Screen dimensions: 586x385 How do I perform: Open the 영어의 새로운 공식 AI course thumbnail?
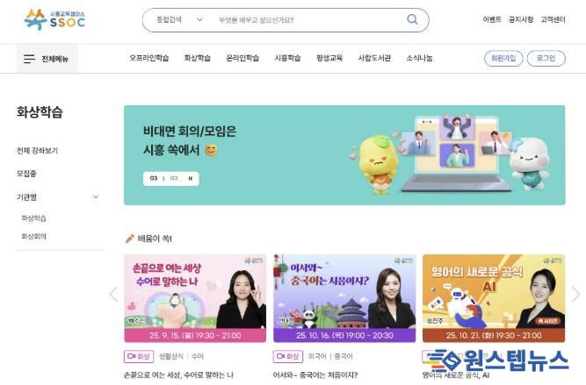point(494,298)
